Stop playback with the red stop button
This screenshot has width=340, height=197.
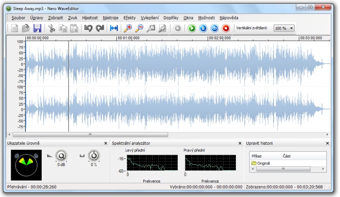tap(226, 28)
